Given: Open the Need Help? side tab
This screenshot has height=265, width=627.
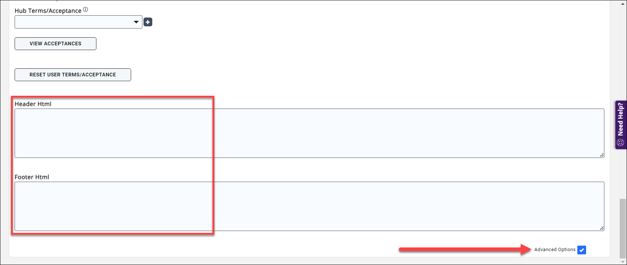Looking at the screenshot, I should (620, 119).
